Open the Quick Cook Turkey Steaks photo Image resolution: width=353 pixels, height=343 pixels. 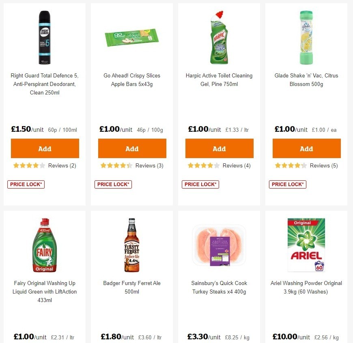tap(219, 245)
